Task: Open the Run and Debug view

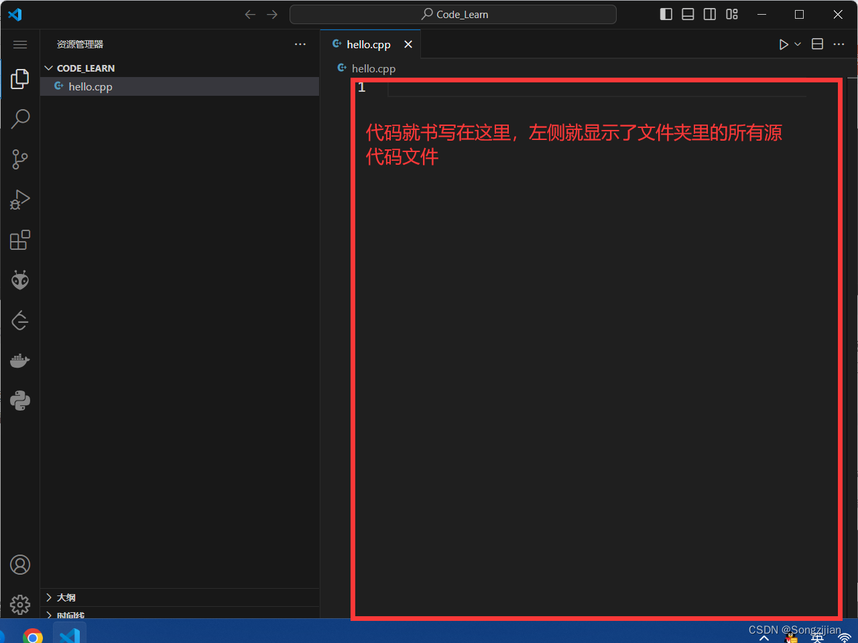Action: (20, 200)
